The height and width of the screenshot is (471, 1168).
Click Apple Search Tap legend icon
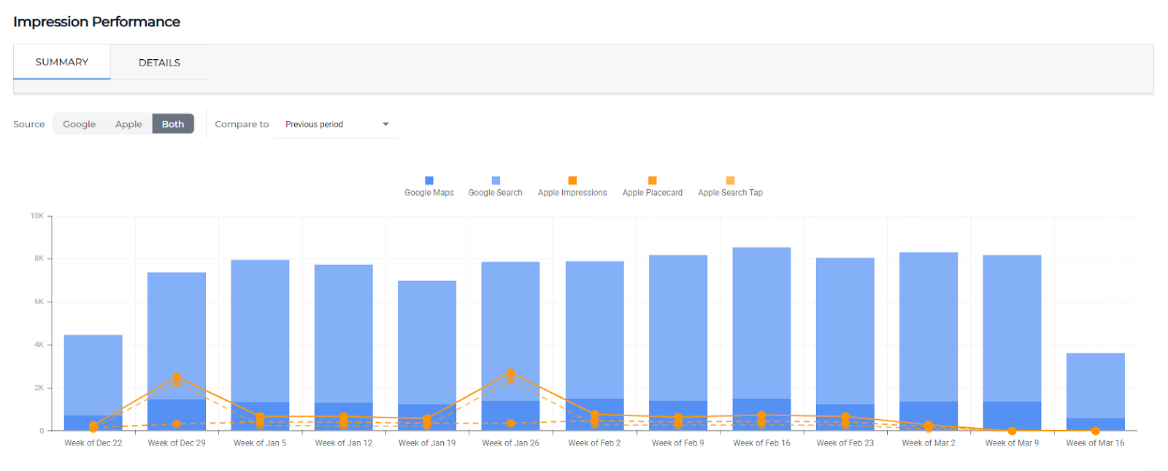click(x=730, y=180)
